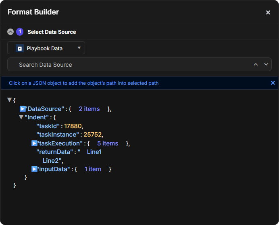This screenshot has width=279, height=225.
Task: Go to next search result
Action: [x=266, y=64]
